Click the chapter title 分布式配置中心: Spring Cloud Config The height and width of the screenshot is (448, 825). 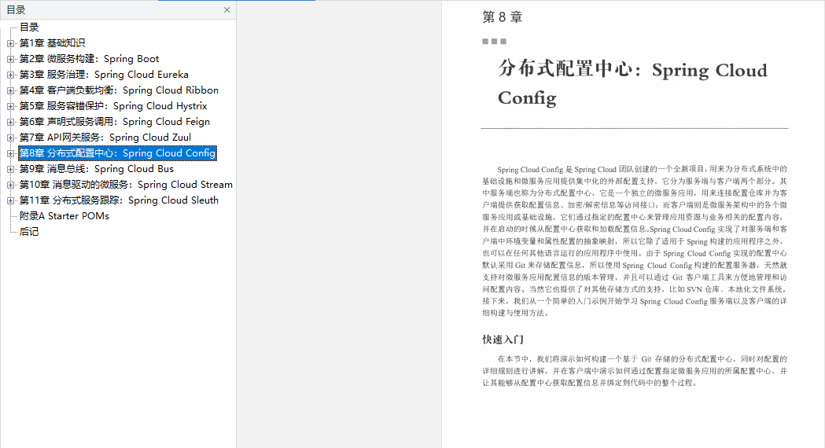coord(632,83)
